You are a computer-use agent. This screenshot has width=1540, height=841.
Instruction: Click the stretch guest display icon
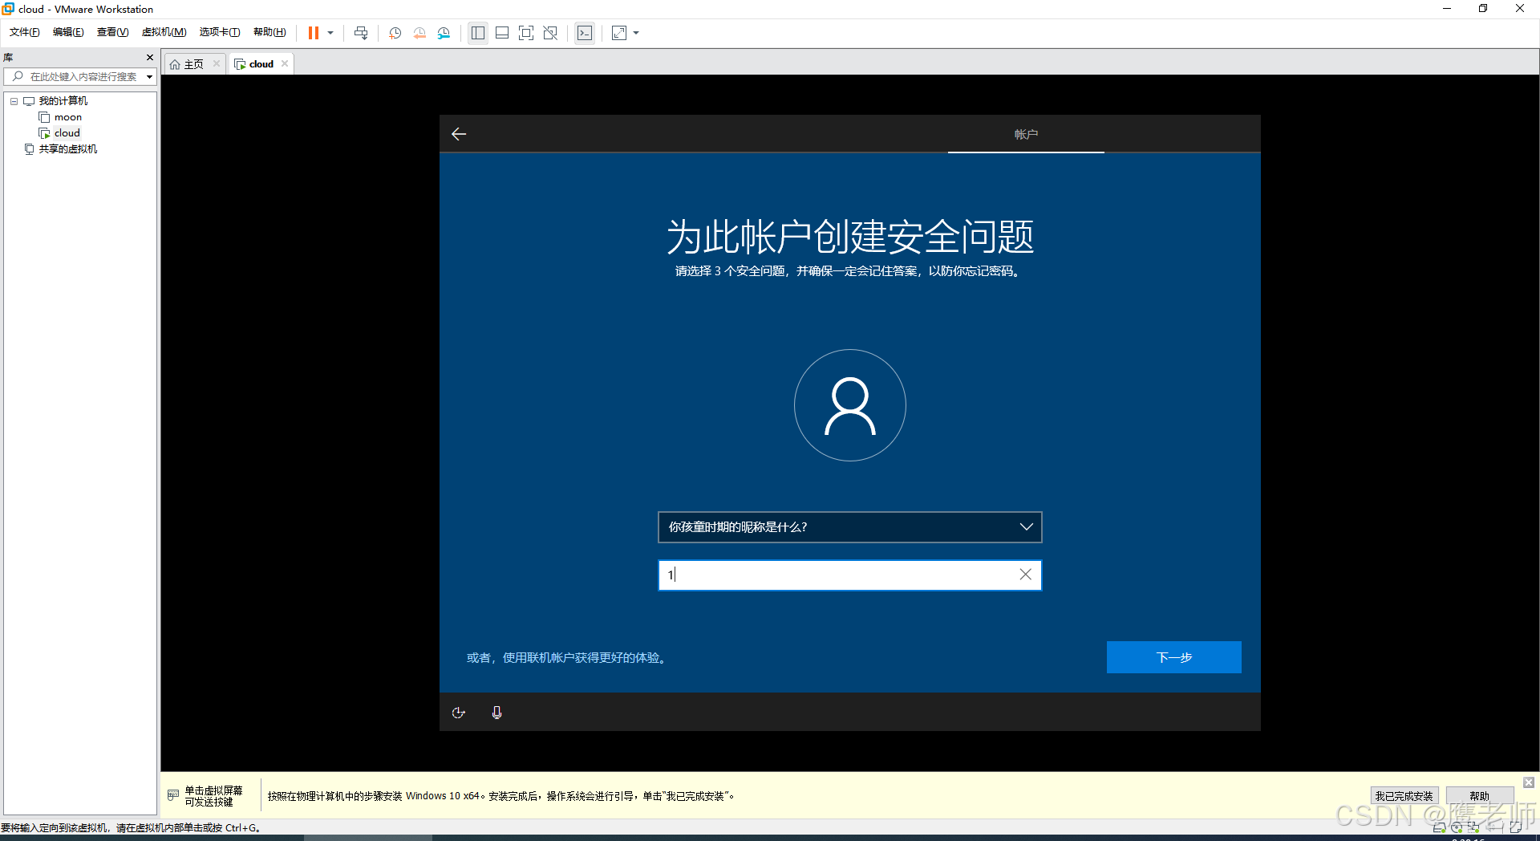pos(619,33)
